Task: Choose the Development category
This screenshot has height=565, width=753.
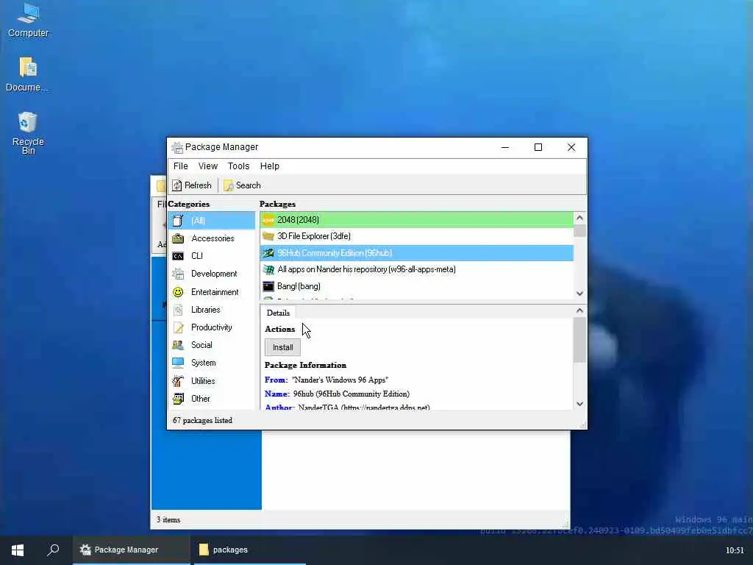Action: tap(212, 274)
